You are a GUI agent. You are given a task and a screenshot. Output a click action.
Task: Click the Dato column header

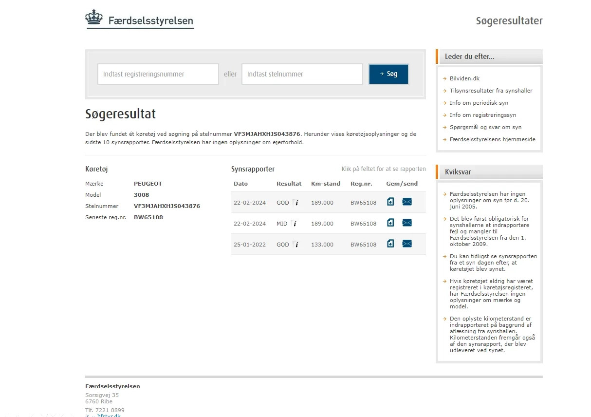240,184
